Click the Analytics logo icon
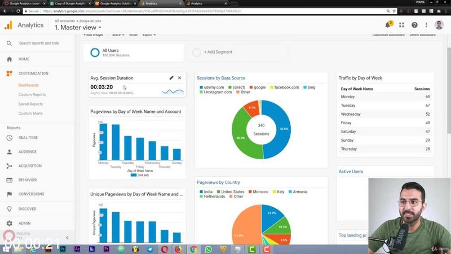This screenshot has height=254, width=451. pos(8,25)
